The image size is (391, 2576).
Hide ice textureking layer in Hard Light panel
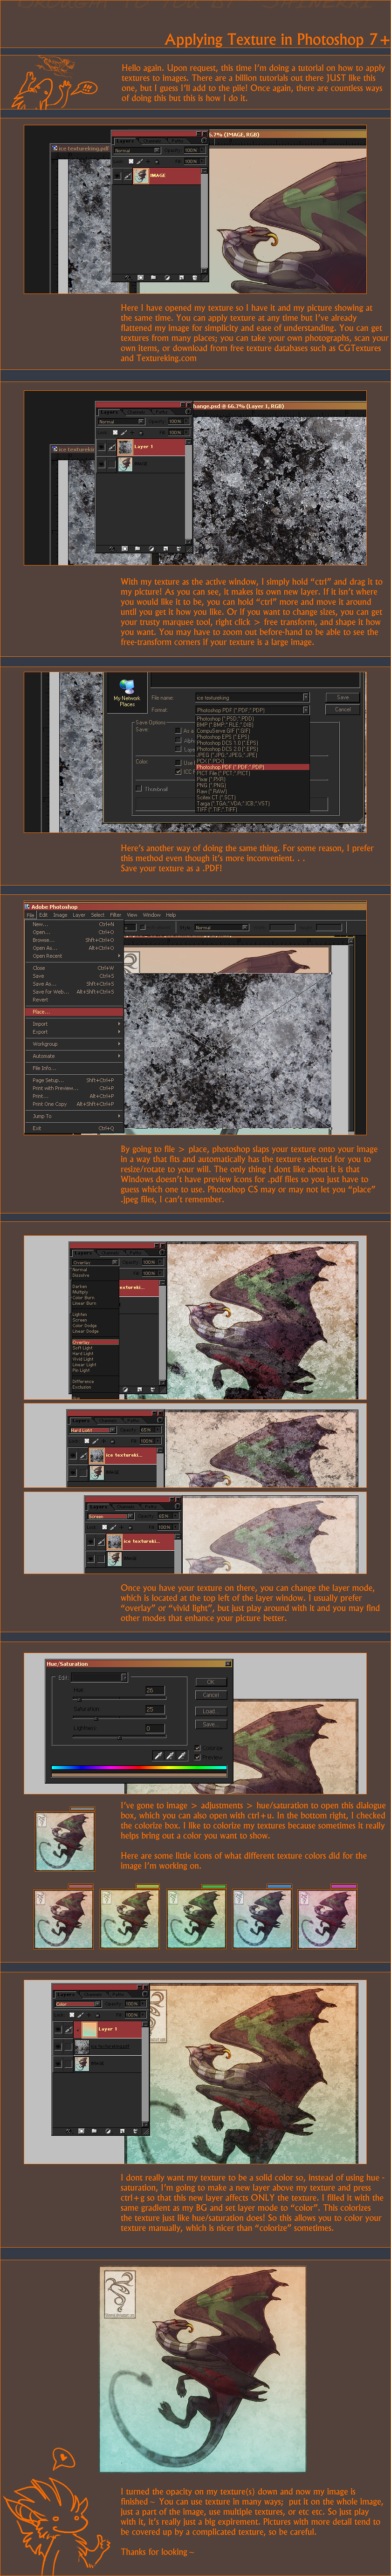point(73,1456)
